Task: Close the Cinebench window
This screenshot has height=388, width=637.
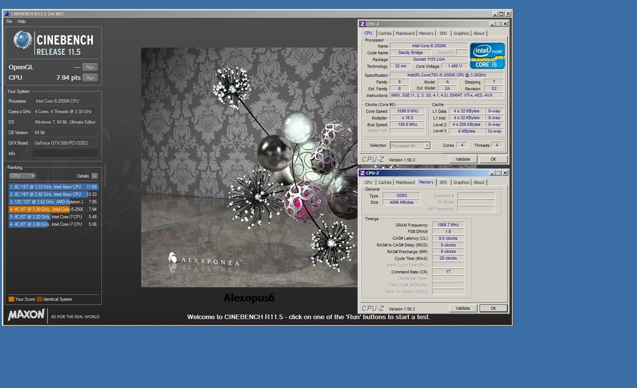Action: pos(508,14)
